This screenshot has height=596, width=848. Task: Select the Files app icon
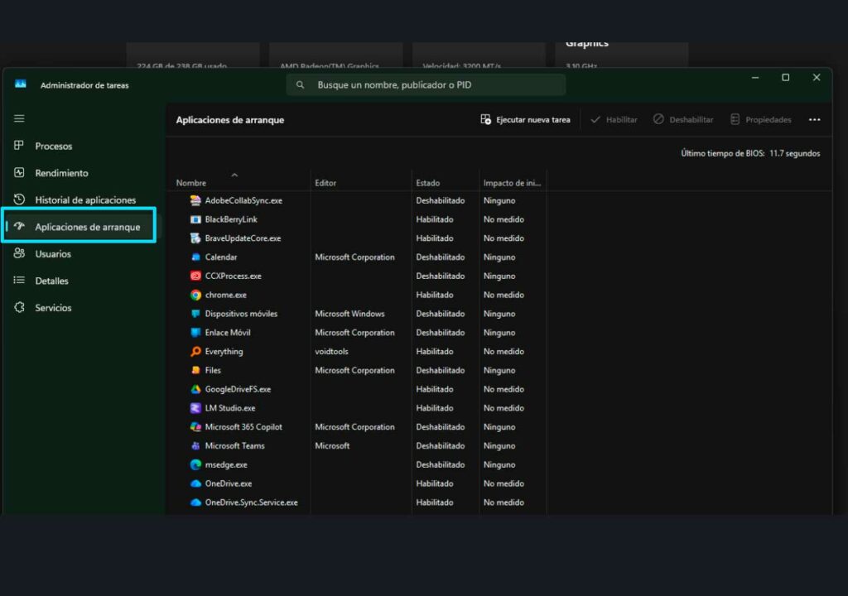coord(195,371)
